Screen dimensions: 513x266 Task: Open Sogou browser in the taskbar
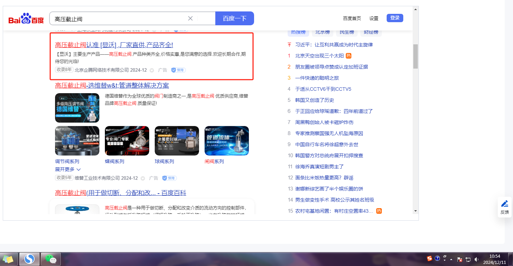(x=29, y=259)
